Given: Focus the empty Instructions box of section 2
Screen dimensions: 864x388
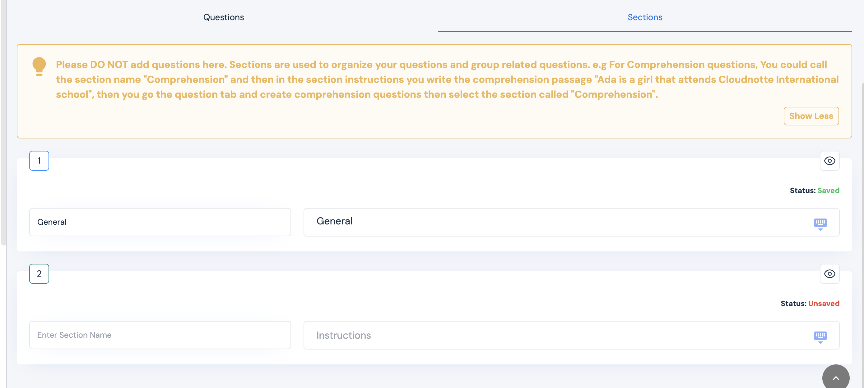Looking at the screenshot, I should pos(553,335).
